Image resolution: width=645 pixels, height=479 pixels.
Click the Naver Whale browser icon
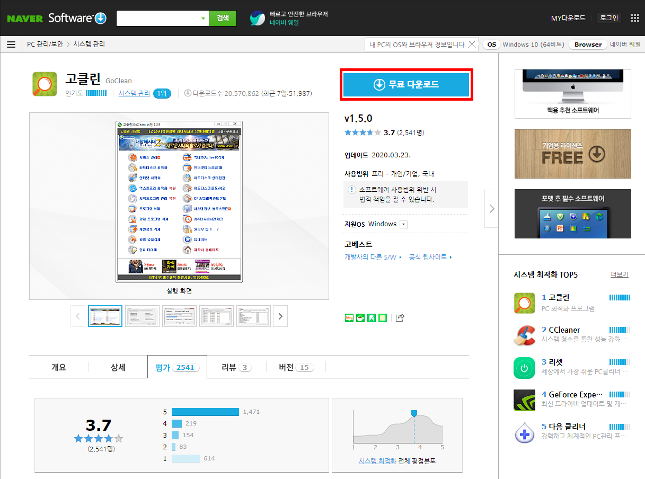[258, 18]
